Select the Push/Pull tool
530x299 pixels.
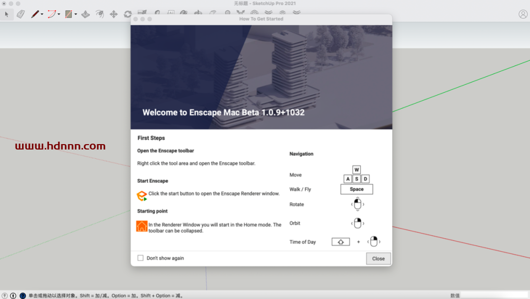(85, 14)
